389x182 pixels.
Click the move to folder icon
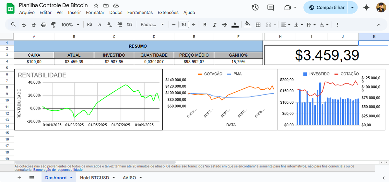point(106,6)
